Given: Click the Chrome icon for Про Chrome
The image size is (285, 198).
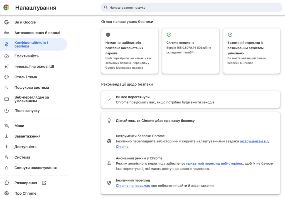Looking at the screenshot, I should [x=7, y=194].
